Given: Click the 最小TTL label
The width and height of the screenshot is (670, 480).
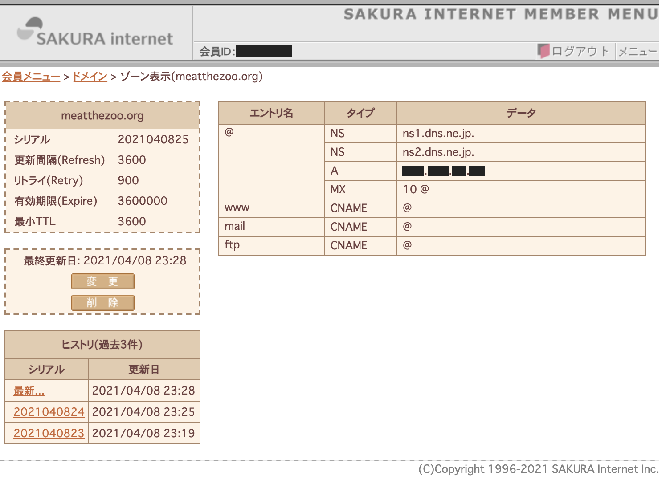Looking at the screenshot, I should coord(35,221).
